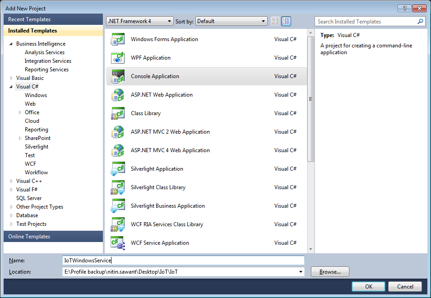Screen dimensions: 431x298
Task: Open the Online Templates section
Action: coord(53,237)
